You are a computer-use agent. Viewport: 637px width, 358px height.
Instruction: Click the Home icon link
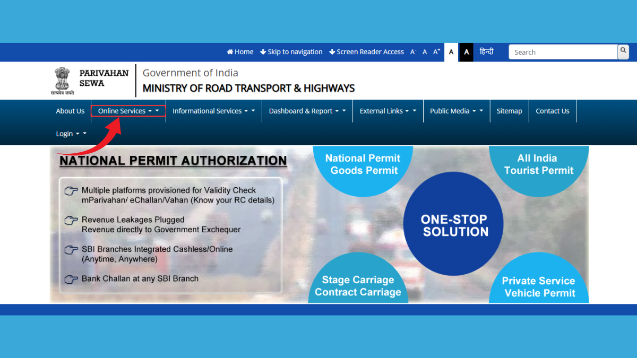240,52
